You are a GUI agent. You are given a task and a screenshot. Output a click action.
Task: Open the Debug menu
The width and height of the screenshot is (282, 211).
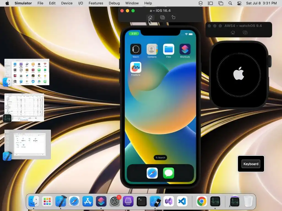coord(114,3)
